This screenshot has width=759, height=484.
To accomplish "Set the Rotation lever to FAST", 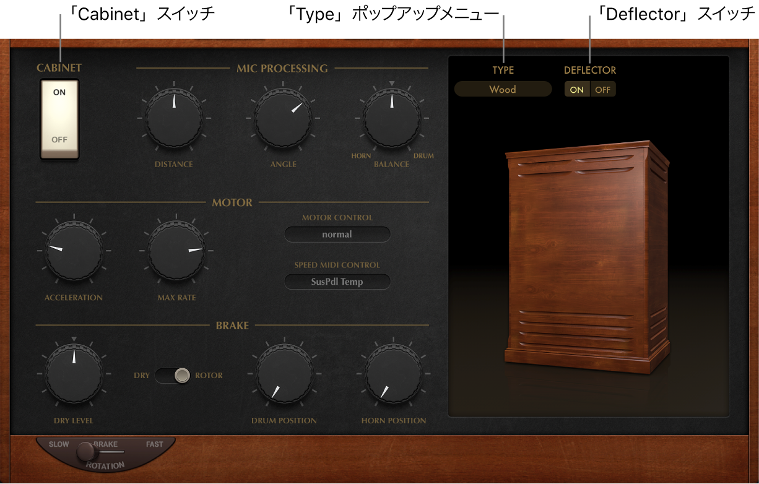I will (x=155, y=444).
